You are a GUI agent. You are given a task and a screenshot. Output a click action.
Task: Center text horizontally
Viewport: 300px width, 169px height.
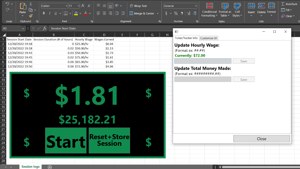click(104, 13)
